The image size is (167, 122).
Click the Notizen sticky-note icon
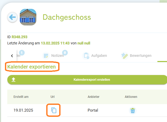tap(46, 56)
